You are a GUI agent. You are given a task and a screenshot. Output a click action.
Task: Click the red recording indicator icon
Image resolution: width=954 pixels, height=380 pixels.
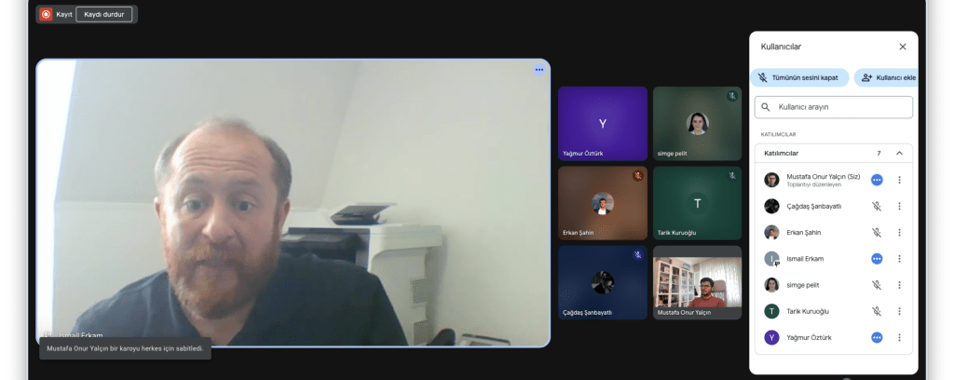click(x=46, y=15)
